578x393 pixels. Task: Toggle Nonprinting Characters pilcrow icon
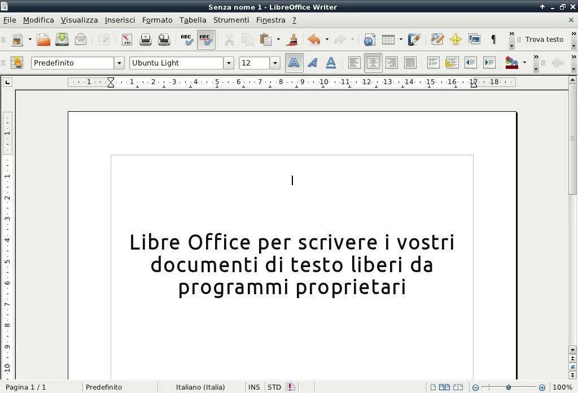(x=493, y=39)
